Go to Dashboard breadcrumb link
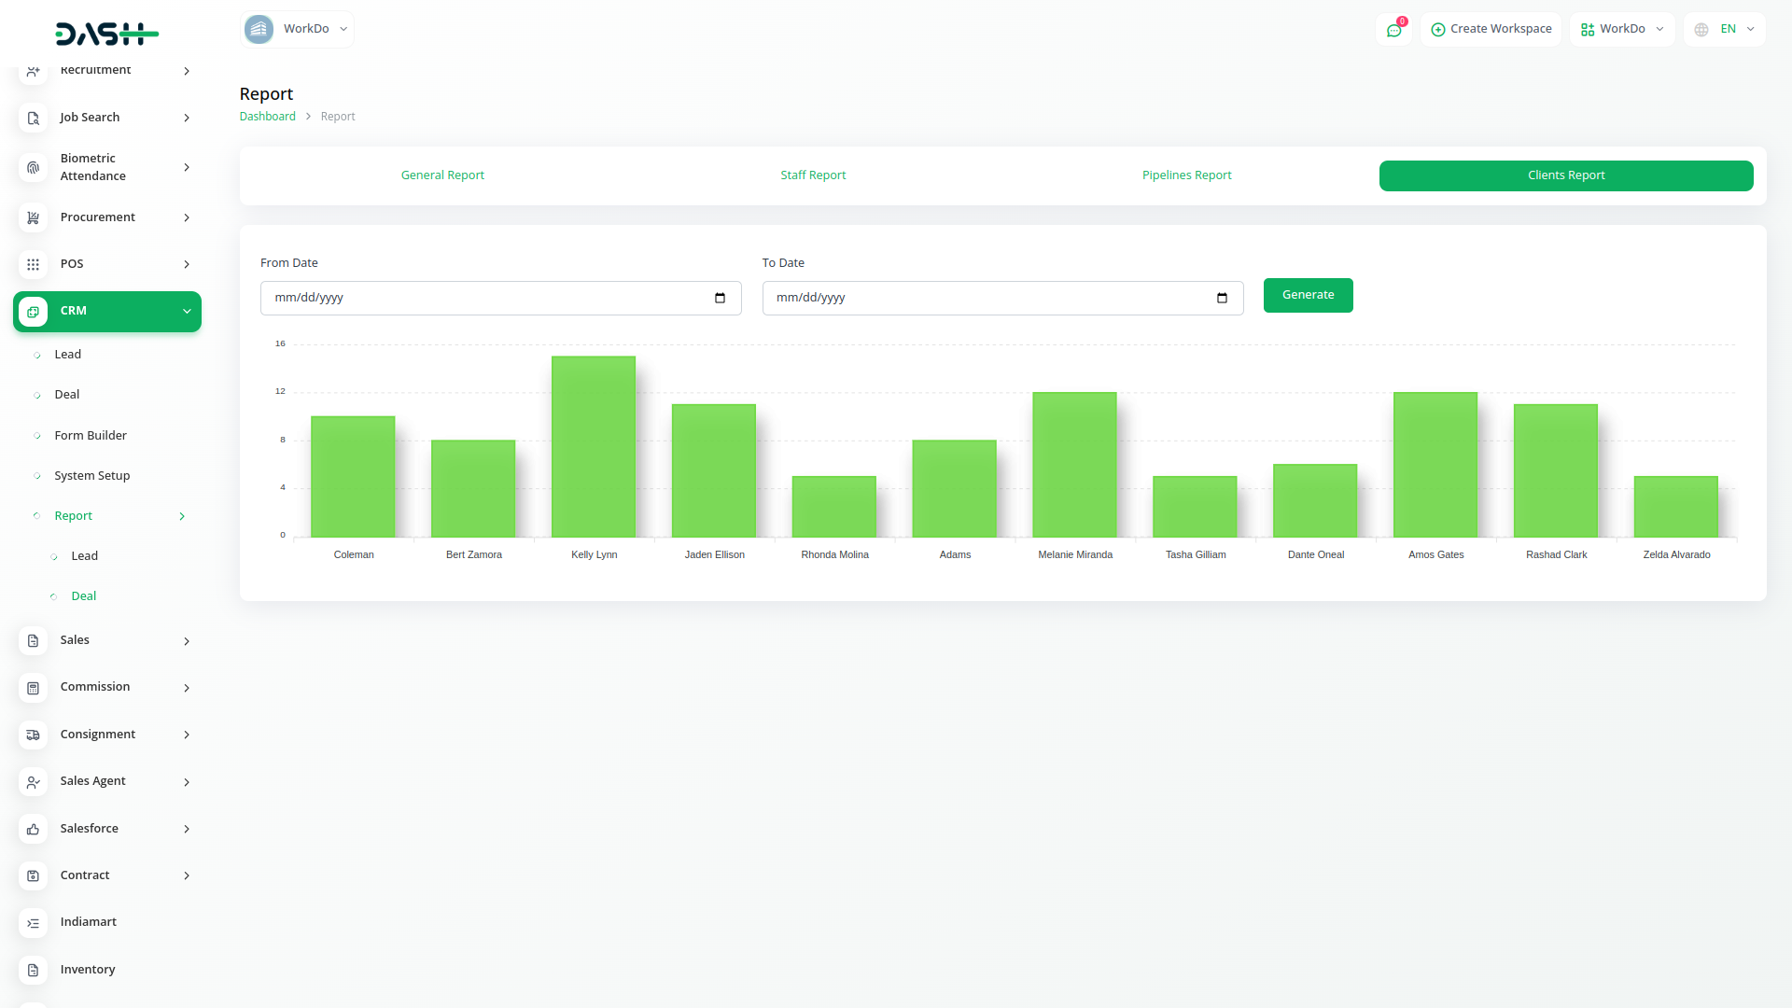1792x1008 pixels. tap(267, 117)
